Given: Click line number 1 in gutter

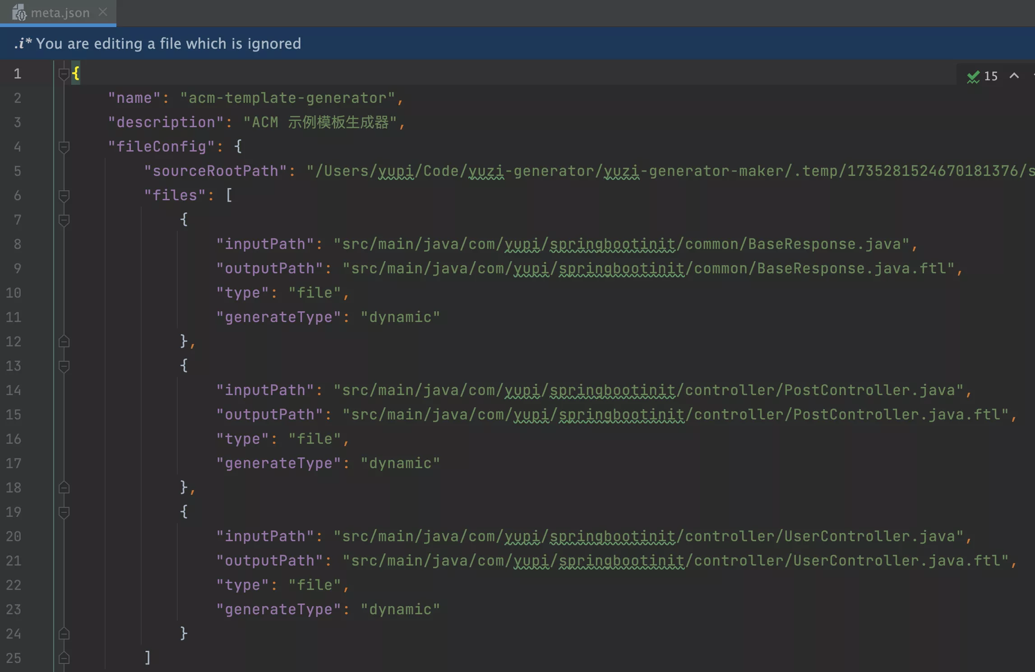Looking at the screenshot, I should pos(17,74).
